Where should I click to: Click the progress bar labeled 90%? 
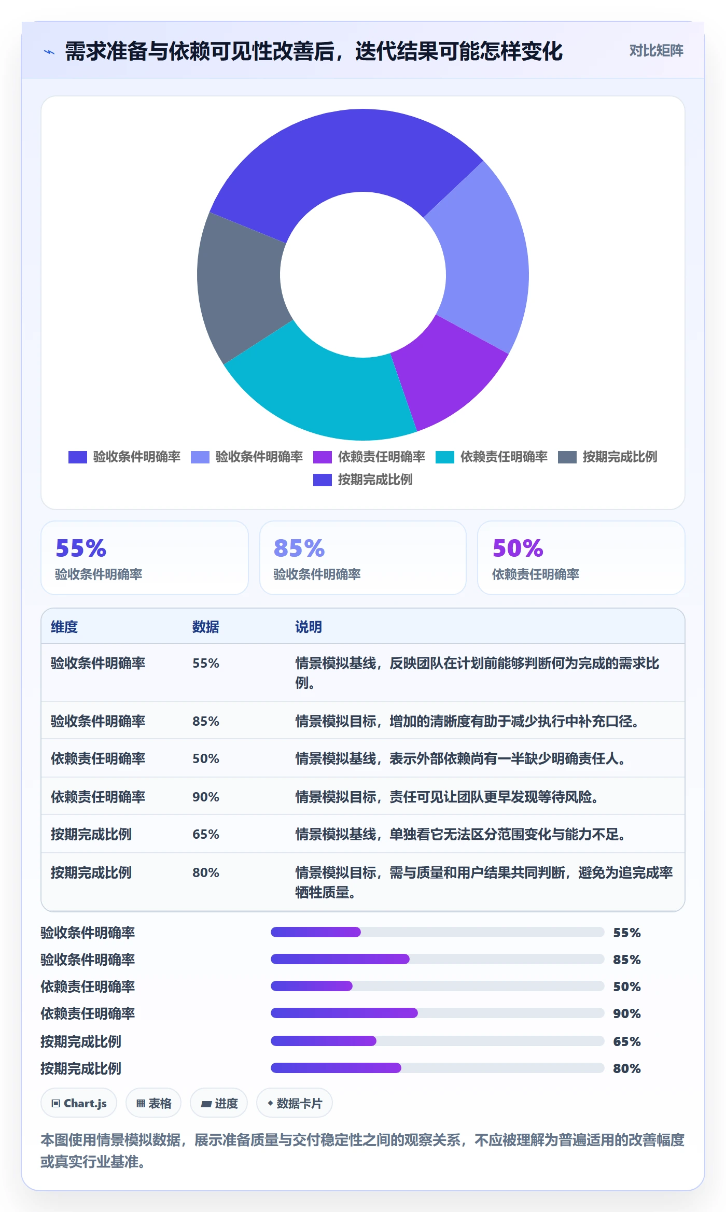438,1013
